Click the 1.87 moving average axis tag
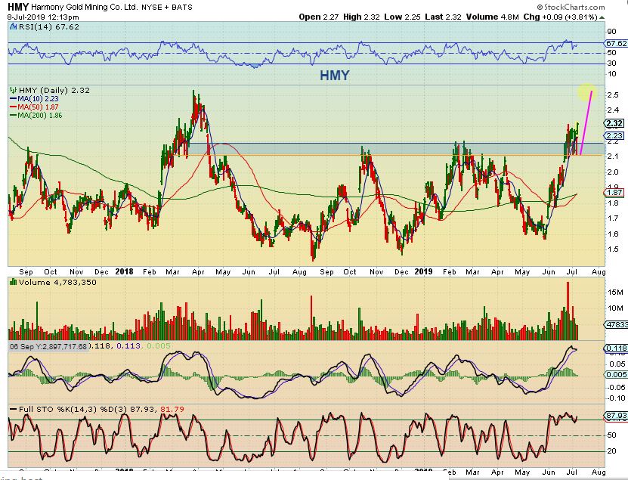 point(615,192)
